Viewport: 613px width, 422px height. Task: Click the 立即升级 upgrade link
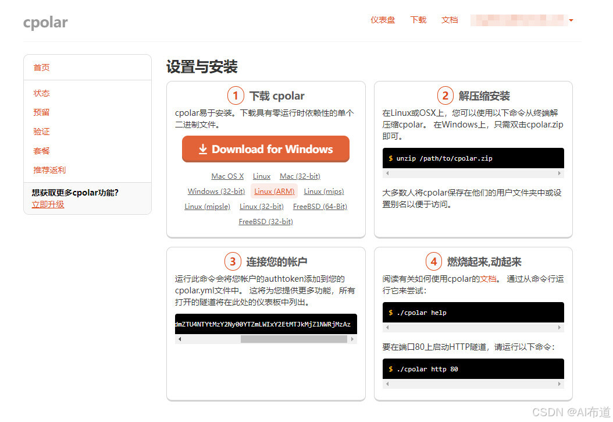(x=47, y=204)
